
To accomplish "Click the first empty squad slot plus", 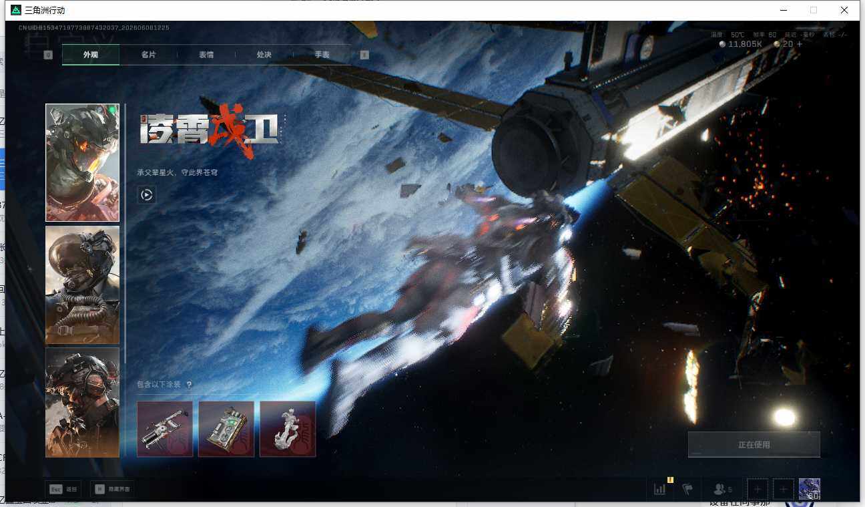I will click(x=758, y=489).
